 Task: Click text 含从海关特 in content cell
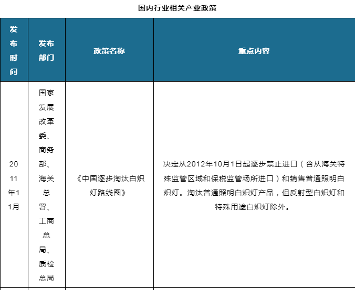tap(325, 164)
